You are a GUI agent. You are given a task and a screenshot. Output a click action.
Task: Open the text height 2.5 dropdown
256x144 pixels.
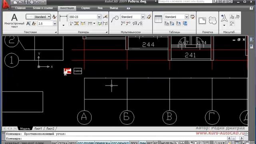pos(55,24)
